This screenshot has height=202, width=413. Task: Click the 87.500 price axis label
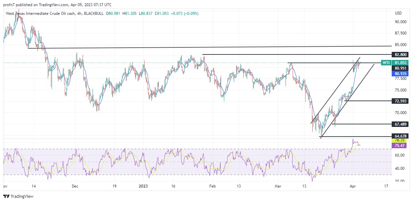pyautogui.click(x=400, y=33)
